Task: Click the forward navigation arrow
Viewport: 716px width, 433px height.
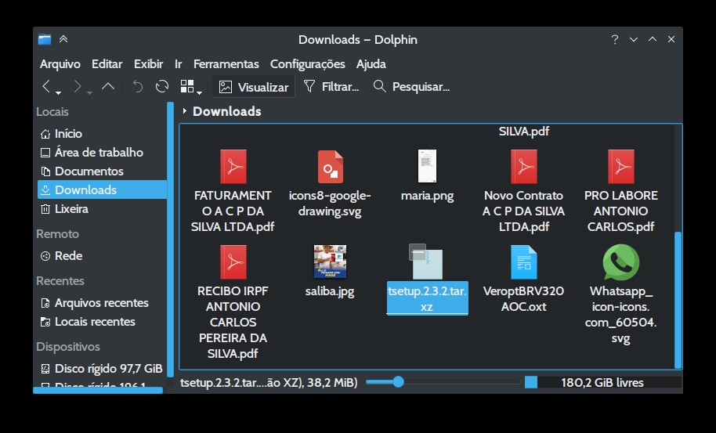Action: (x=78, y=86)
